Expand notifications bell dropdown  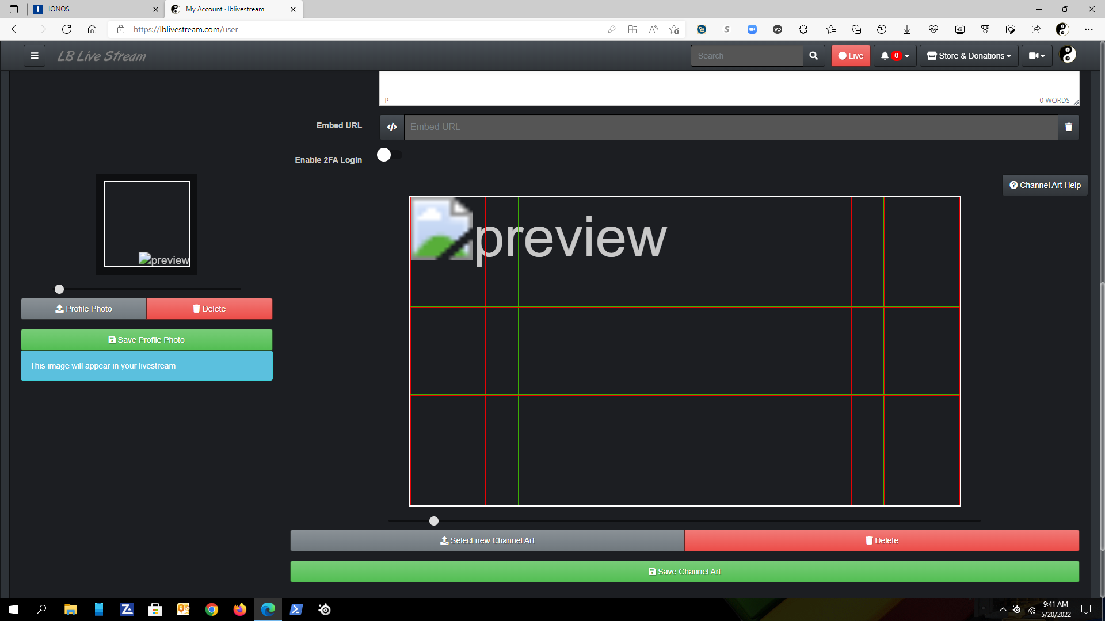point(895,56)
